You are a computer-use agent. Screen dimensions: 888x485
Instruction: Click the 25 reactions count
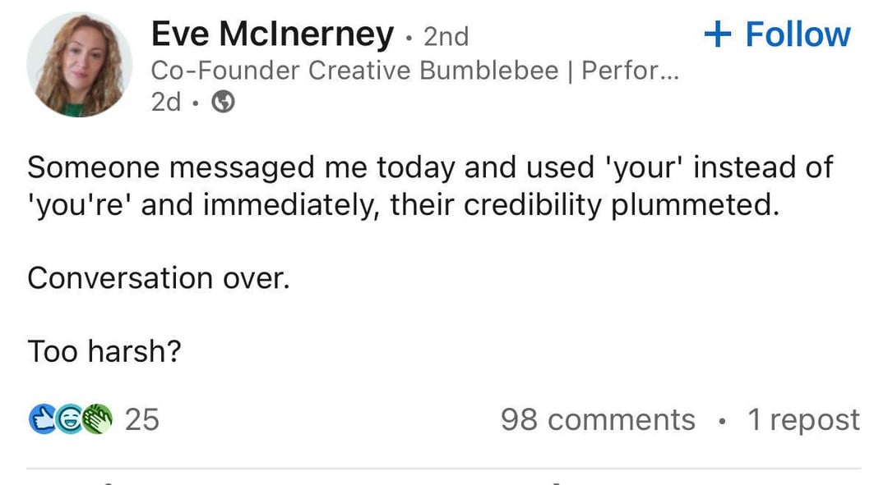pyautogui.click(x=141, y=419)
